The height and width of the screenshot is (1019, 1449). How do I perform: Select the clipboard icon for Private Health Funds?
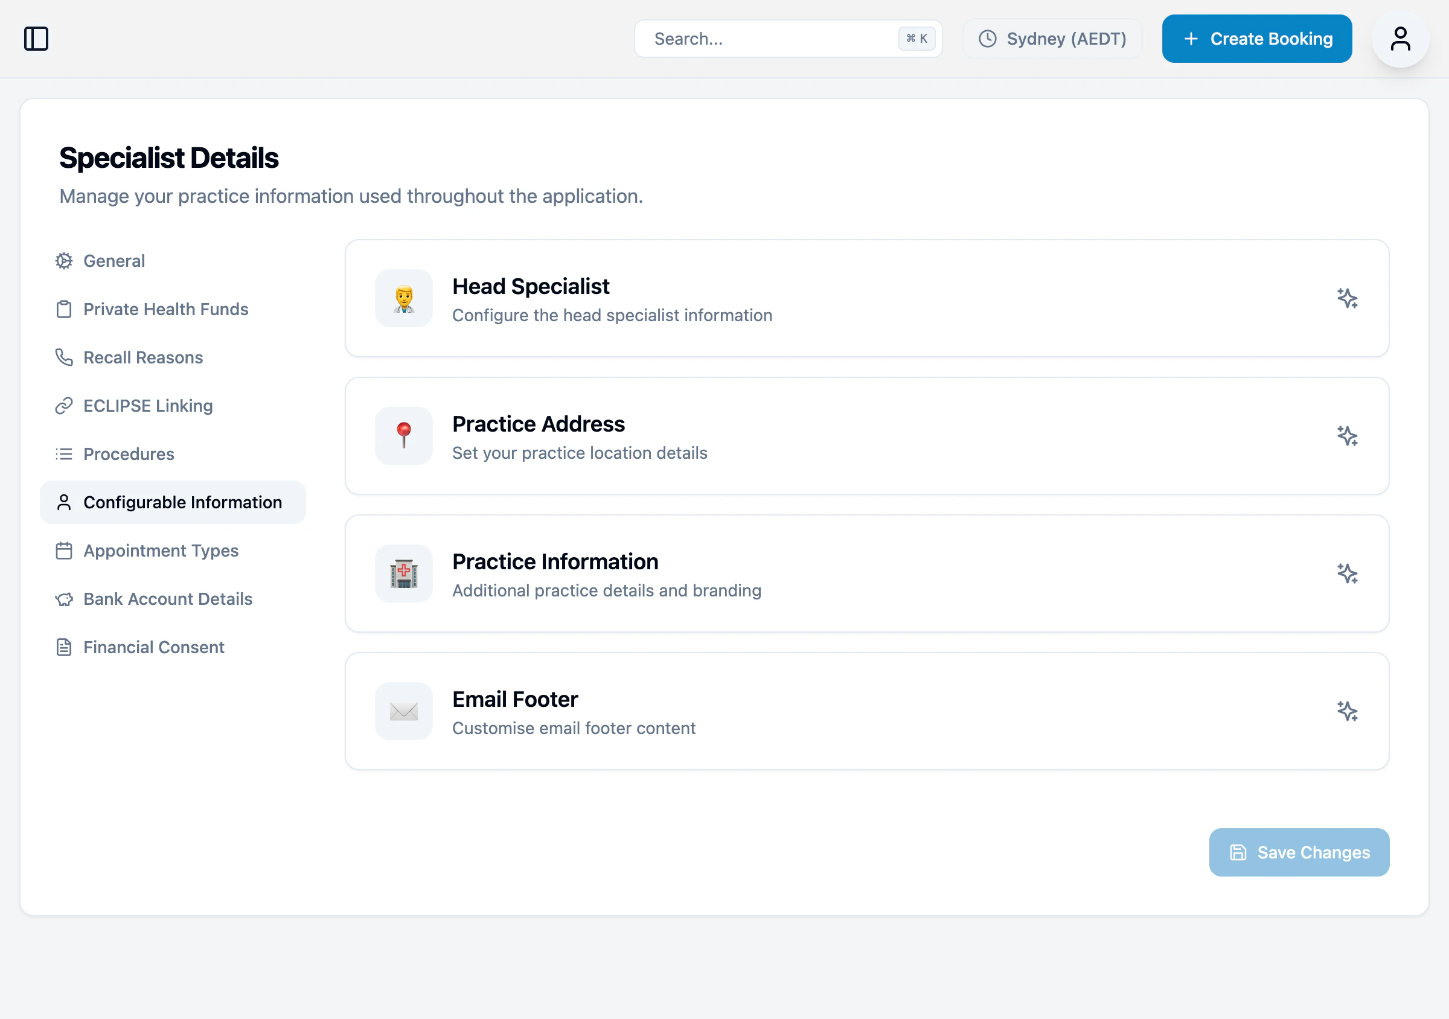tap(64, 309)
